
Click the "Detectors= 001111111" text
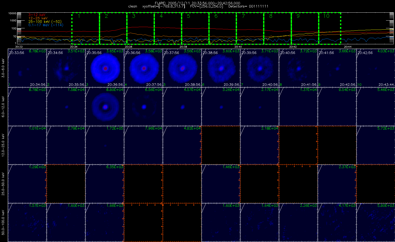click(x=248, y=6)
